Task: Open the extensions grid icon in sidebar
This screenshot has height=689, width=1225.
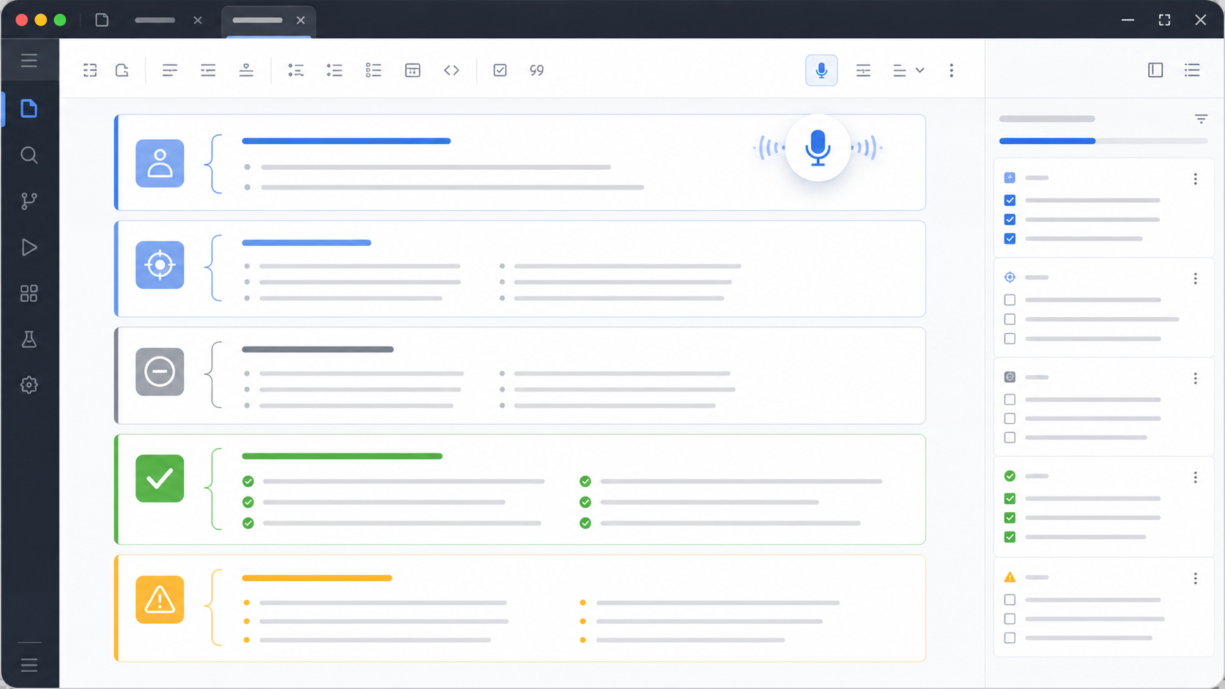Action: [29, 294]
